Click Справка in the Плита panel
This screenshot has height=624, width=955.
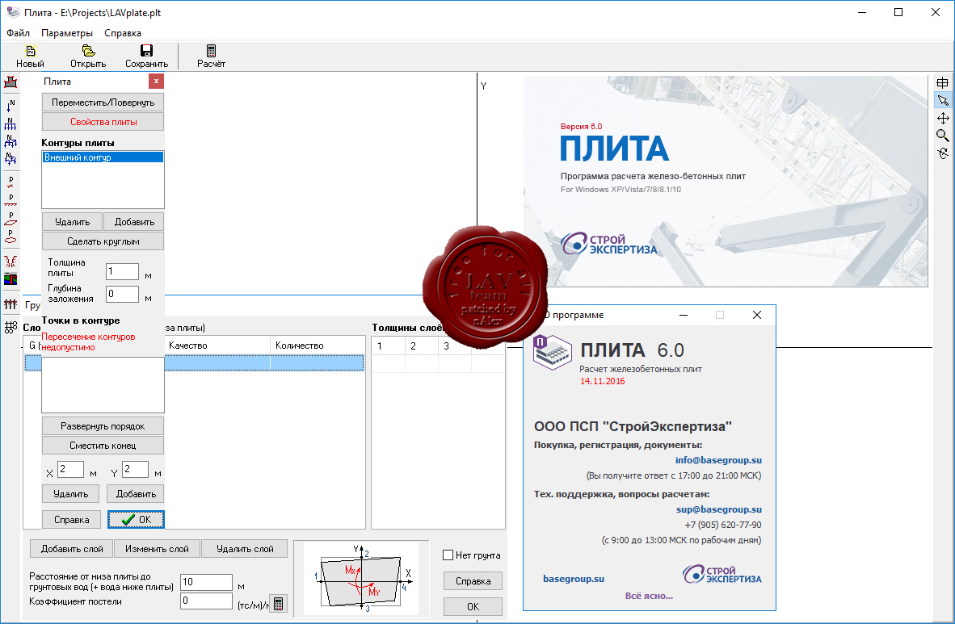click(x=71, y=520)
